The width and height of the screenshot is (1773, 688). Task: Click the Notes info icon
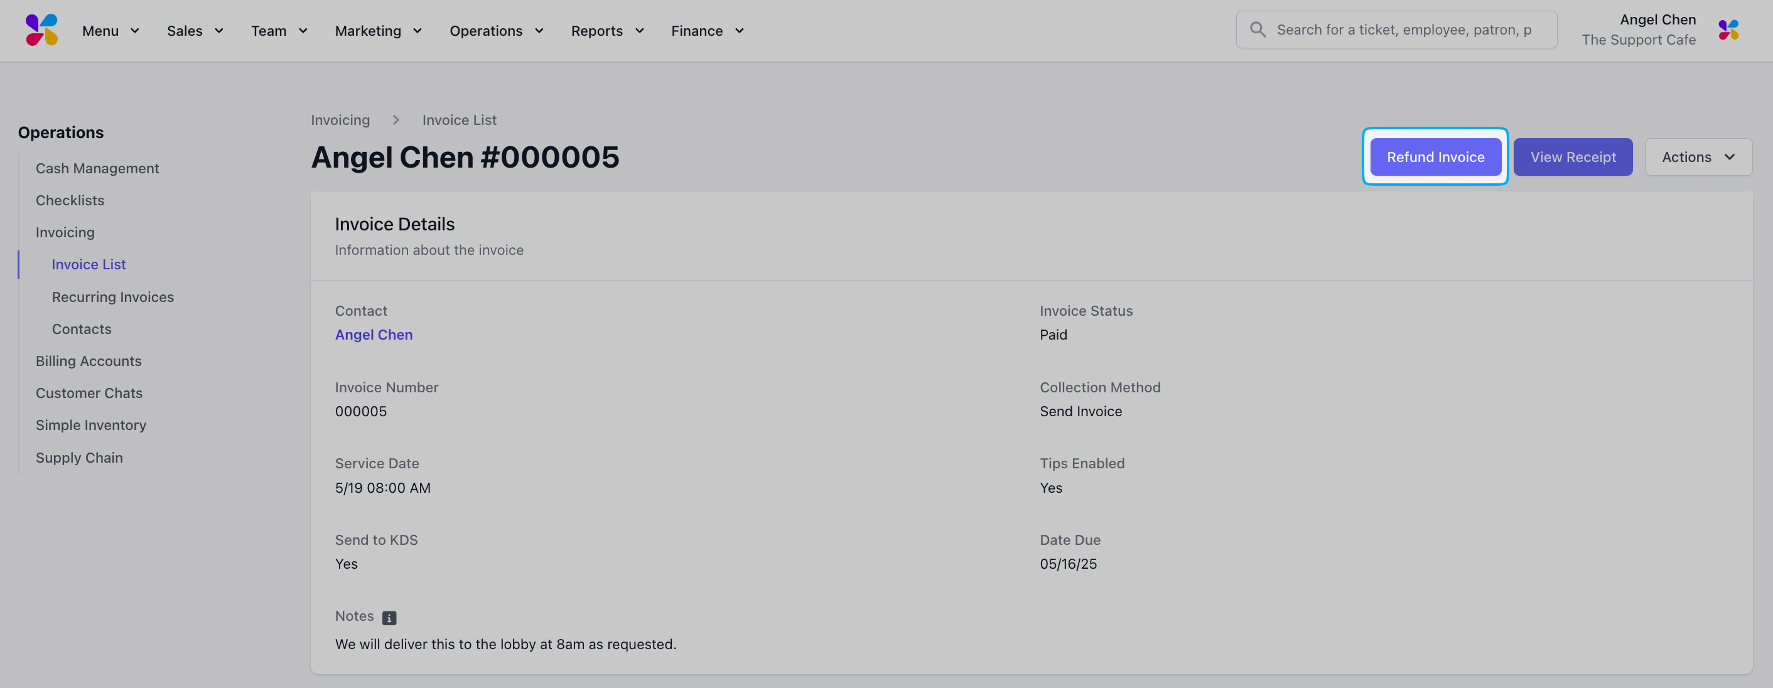(389, 618)
